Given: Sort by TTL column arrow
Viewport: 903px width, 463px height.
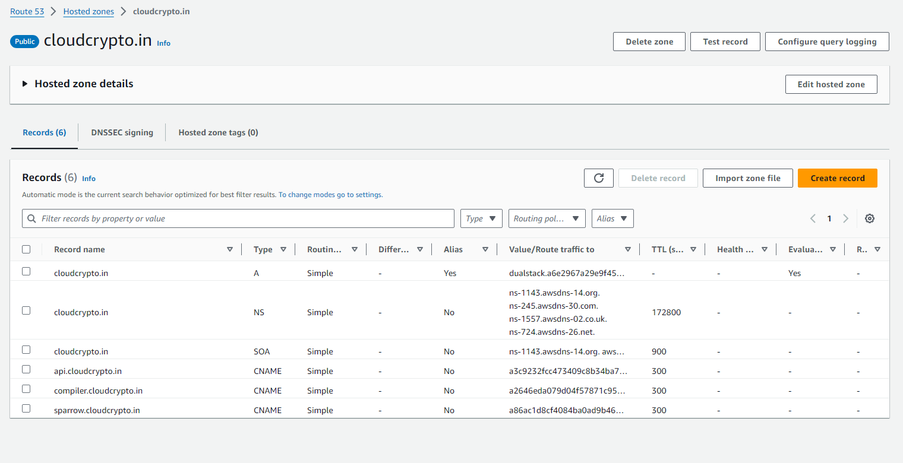Looking at the screenshot, I should (x=693, y=250).
